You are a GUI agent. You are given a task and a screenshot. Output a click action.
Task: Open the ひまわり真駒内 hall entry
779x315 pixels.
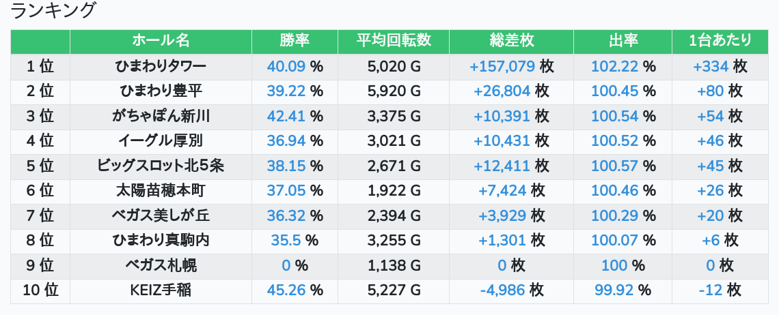pyautogui.click(x=161, y=241)
